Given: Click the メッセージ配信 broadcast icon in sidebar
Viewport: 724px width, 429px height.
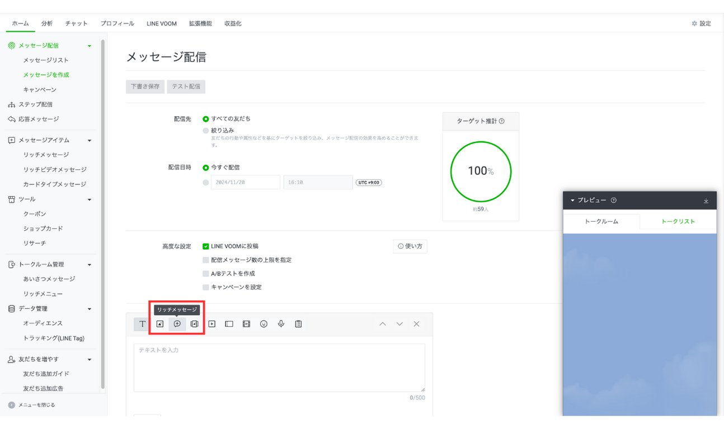Looking at the screenshot, I should click(x=12, y=46).
